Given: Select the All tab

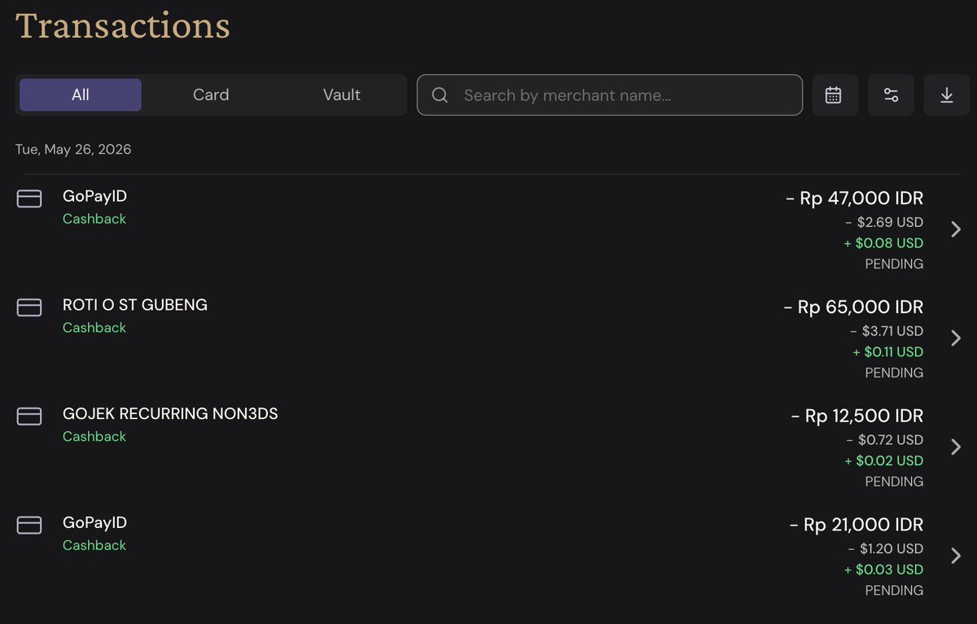Looking at the screenshot, I should point(81,95).
